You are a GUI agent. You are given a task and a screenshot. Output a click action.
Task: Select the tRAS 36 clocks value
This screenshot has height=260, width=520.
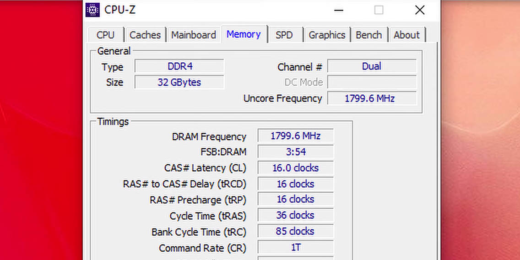(296, 215)
